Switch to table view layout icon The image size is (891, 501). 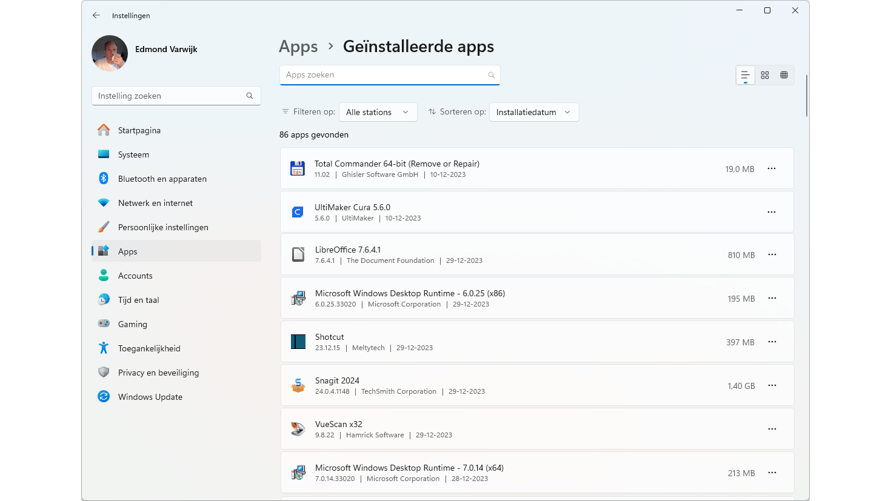784,75
